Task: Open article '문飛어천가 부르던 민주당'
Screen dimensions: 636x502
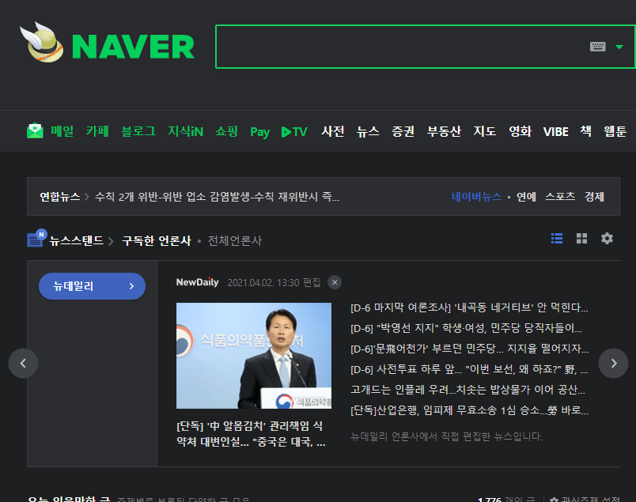Action: point(469,349)
